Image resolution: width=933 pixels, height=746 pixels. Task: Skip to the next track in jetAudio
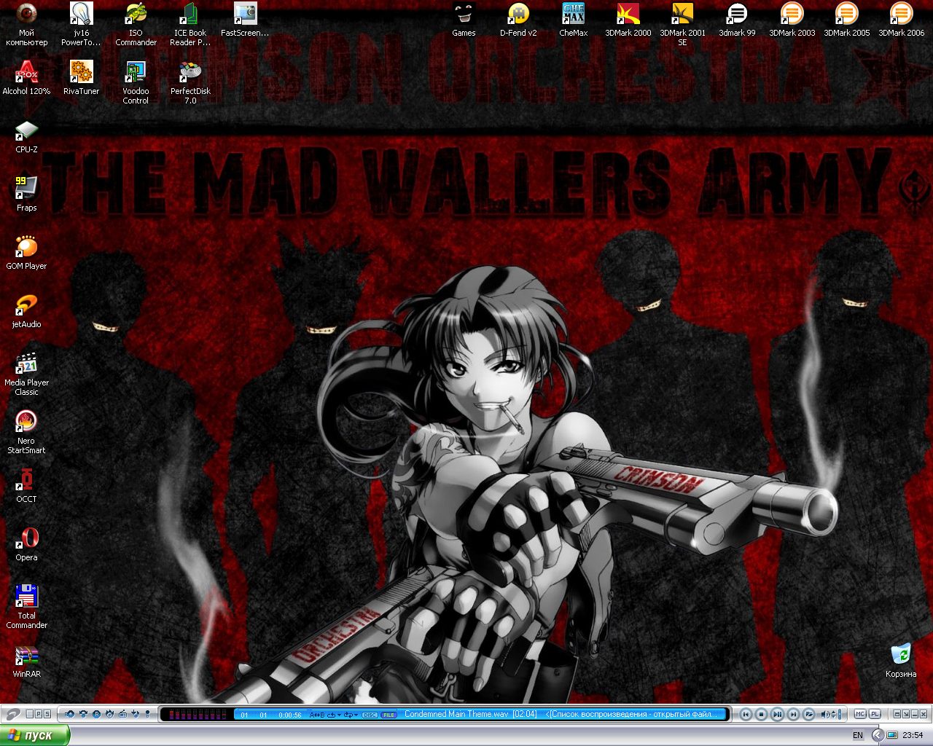coord(794,714)
